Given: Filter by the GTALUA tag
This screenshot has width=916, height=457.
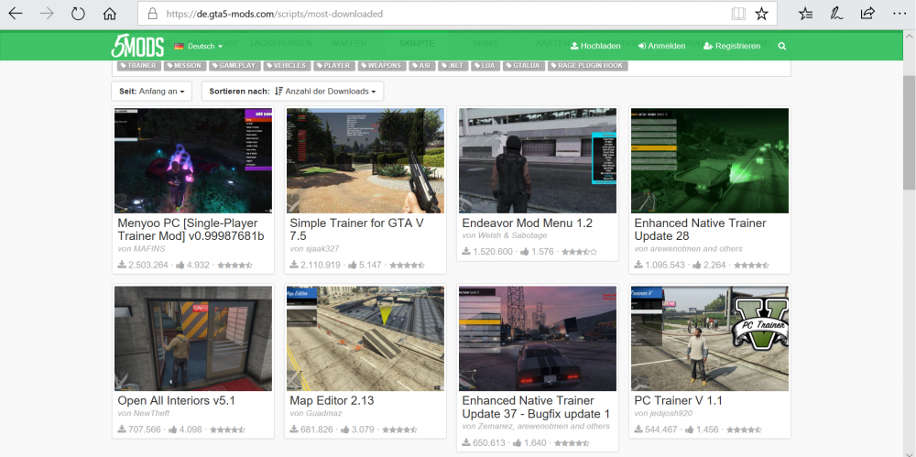Looking at the screenshot, I should point(523,65).
